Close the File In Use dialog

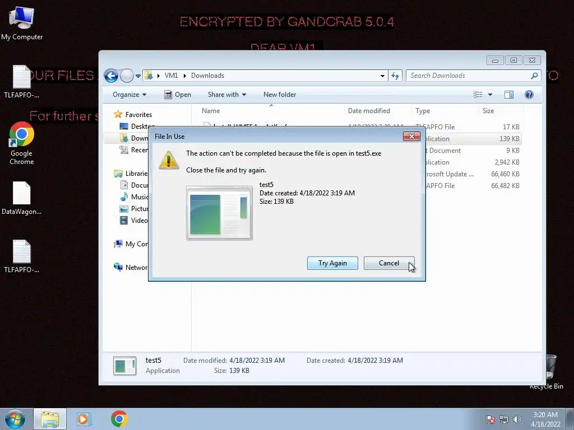pyautogui.click(x=411, y=137)
